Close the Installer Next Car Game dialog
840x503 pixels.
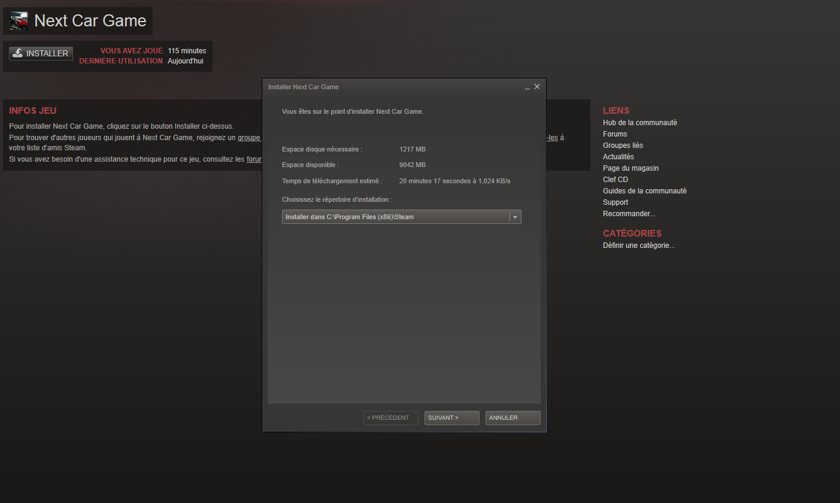[537, 87]
